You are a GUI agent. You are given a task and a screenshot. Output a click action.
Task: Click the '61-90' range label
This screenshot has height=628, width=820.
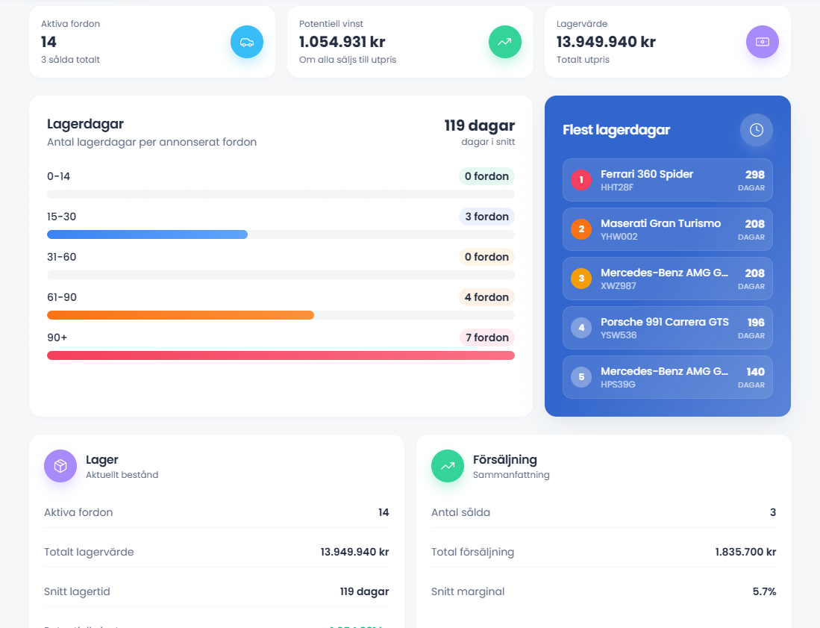[x=62, y=297]
